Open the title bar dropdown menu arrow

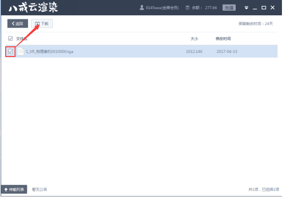246,8
